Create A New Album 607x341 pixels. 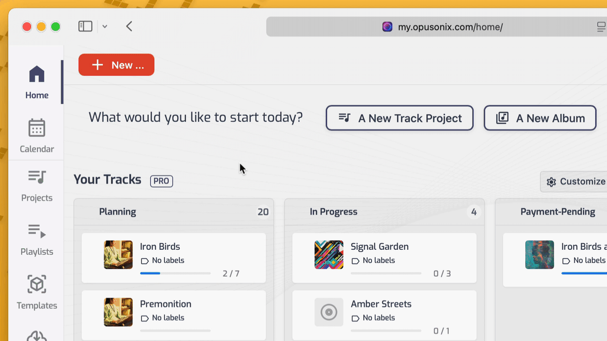[540, 118]
